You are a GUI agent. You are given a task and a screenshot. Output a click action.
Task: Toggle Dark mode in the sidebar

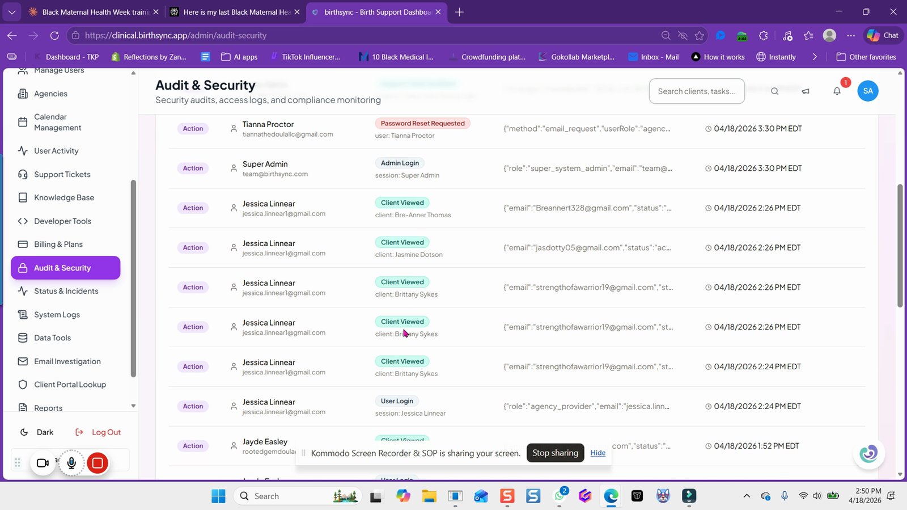click(x=37, y=432)
